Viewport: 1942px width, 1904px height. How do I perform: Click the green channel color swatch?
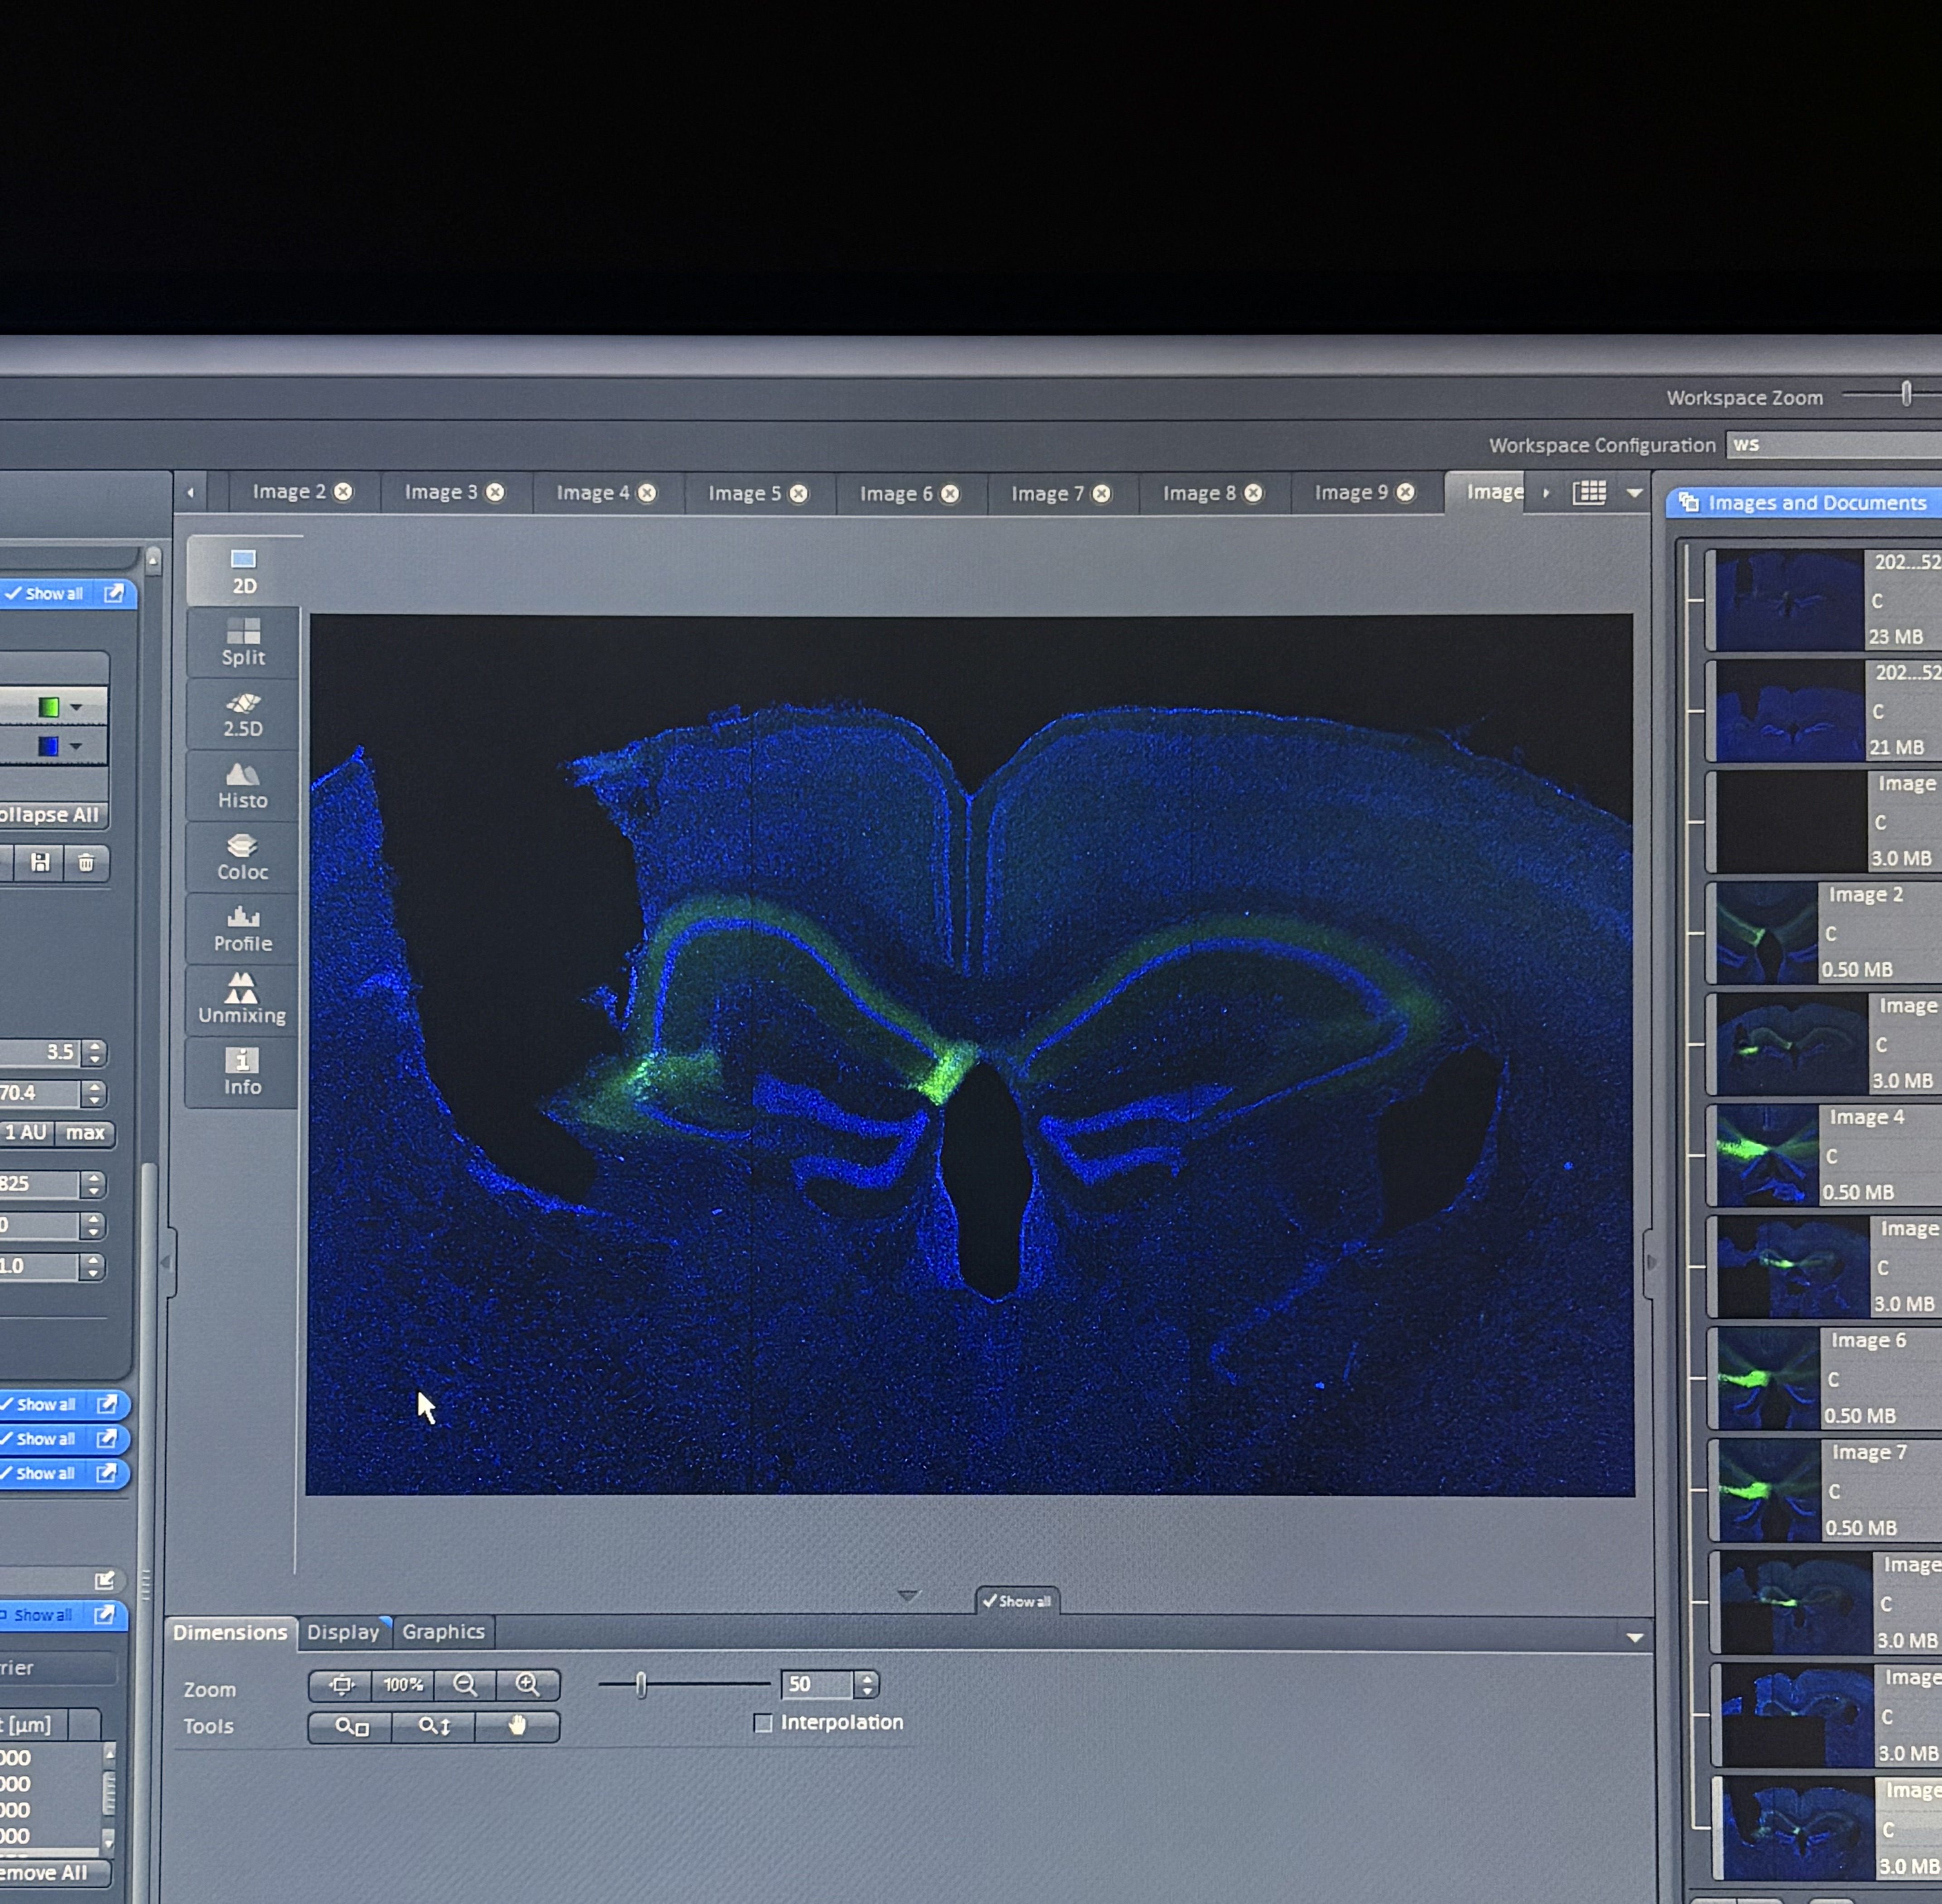click(48, 708)
